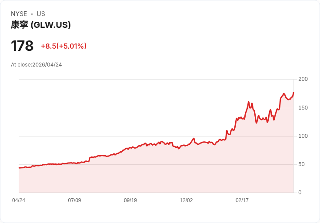Click the 200 y-axis label
320x223 pixels.
click(303, 79)
